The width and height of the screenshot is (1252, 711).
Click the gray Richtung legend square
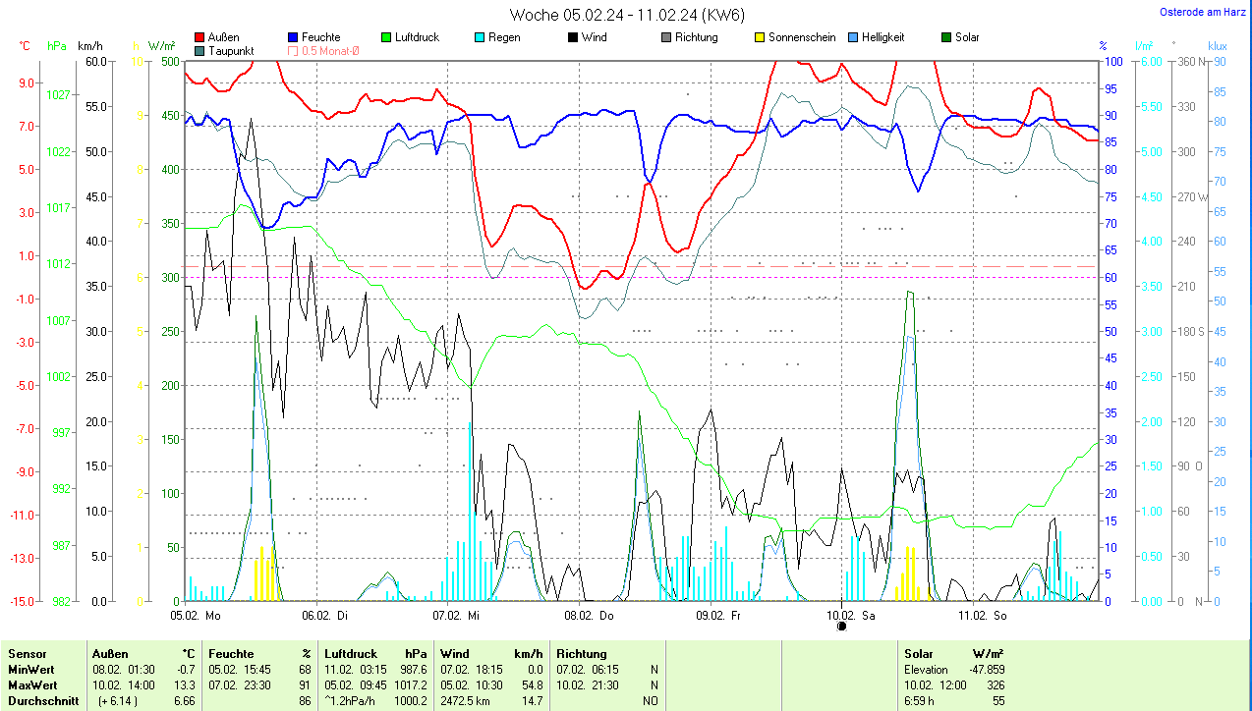point(666,37)
